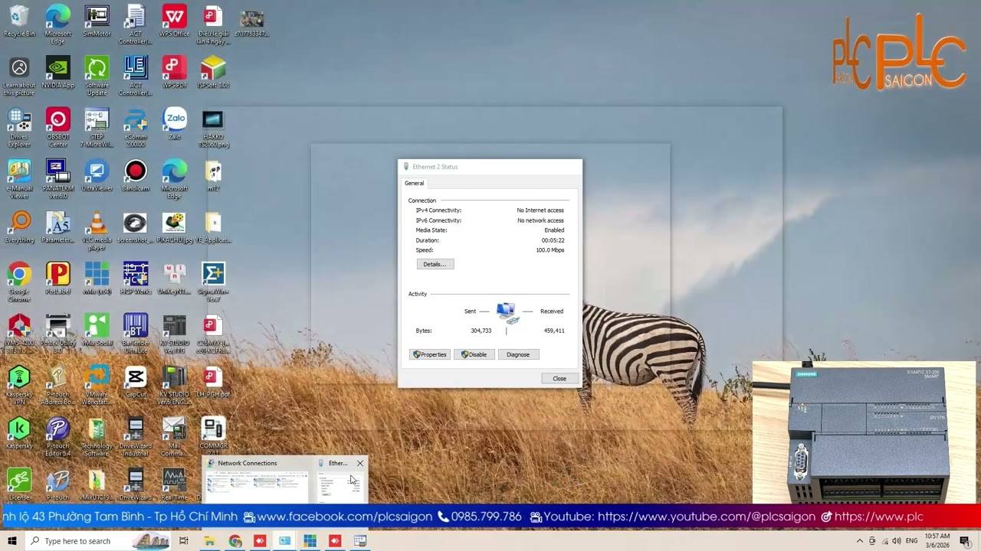Open WPS Office shortcut
Image resolution: width=981 pixels, height=551 pixels.
(x=174, y=21)
